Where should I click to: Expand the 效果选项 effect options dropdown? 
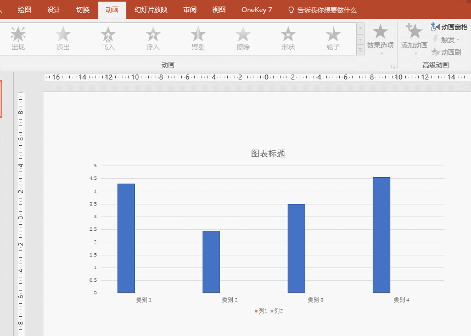tap(380, 38)
